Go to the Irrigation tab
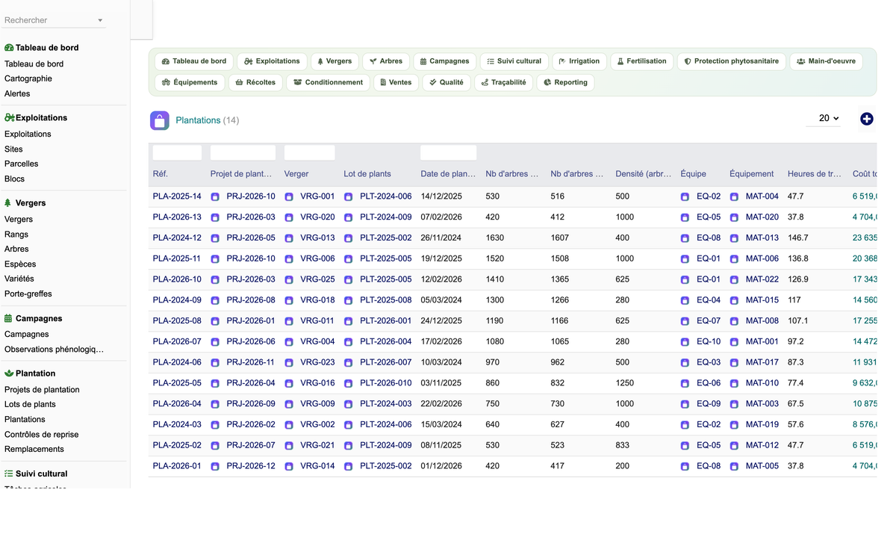Viewport: 896px width, 555px height. [579, 61]
